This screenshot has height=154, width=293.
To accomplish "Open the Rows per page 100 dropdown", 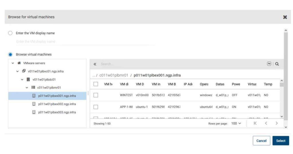I will (236, 124).
